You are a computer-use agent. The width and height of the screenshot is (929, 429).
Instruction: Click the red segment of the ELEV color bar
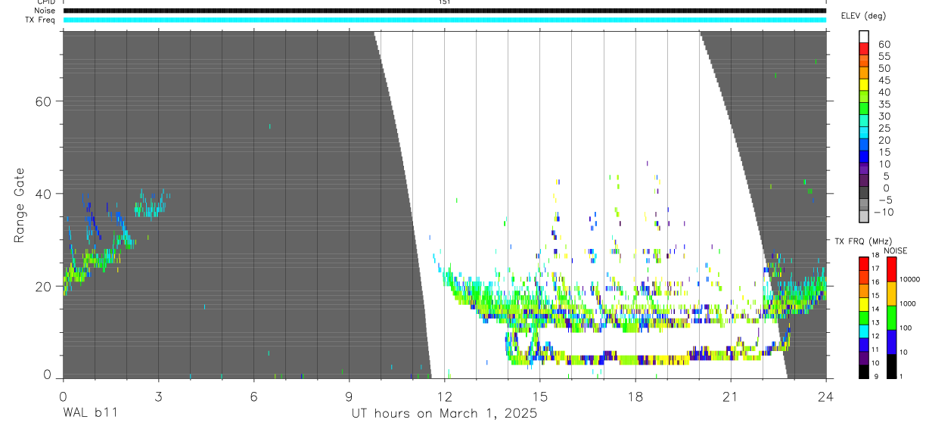coord(864,50)
